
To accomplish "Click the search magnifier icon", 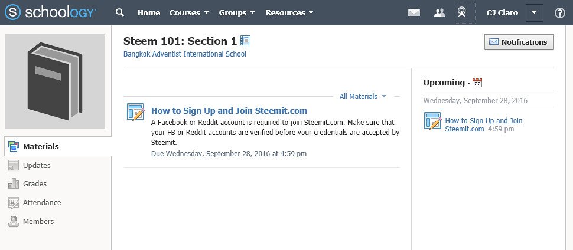I will pyautogui.click(x=120, y=12).
